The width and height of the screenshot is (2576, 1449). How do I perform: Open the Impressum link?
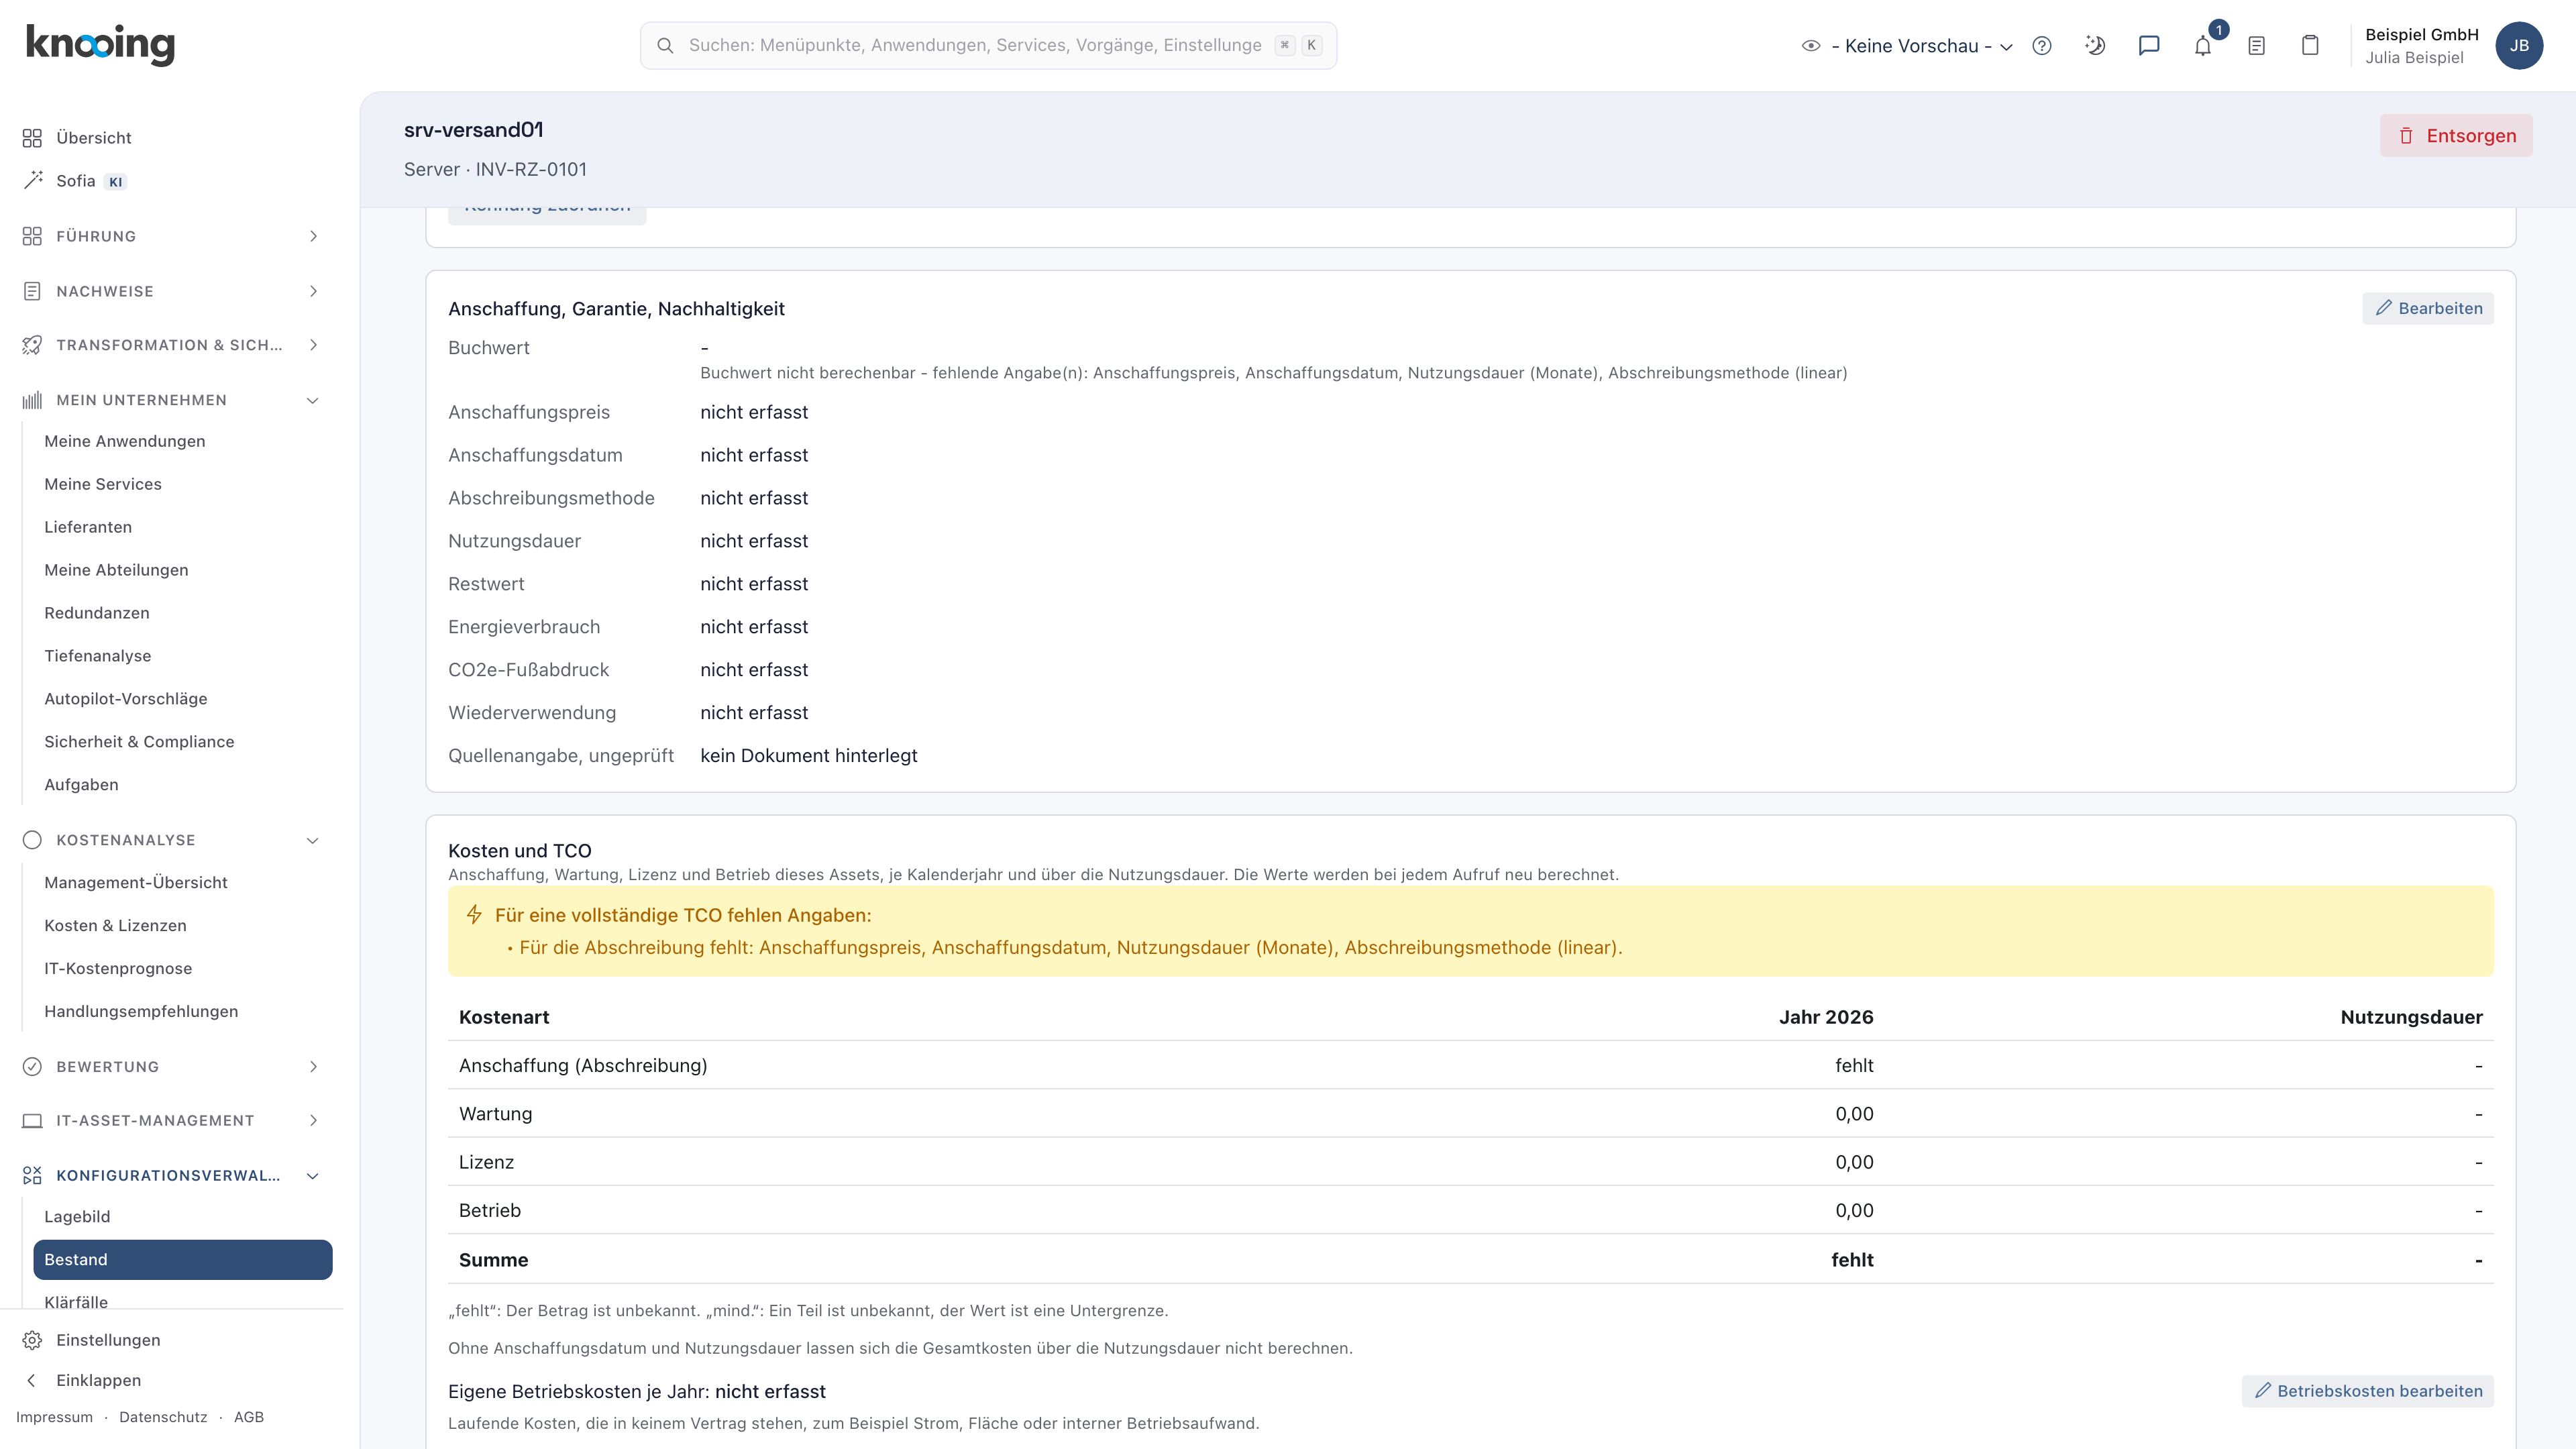coord(54,1417)
